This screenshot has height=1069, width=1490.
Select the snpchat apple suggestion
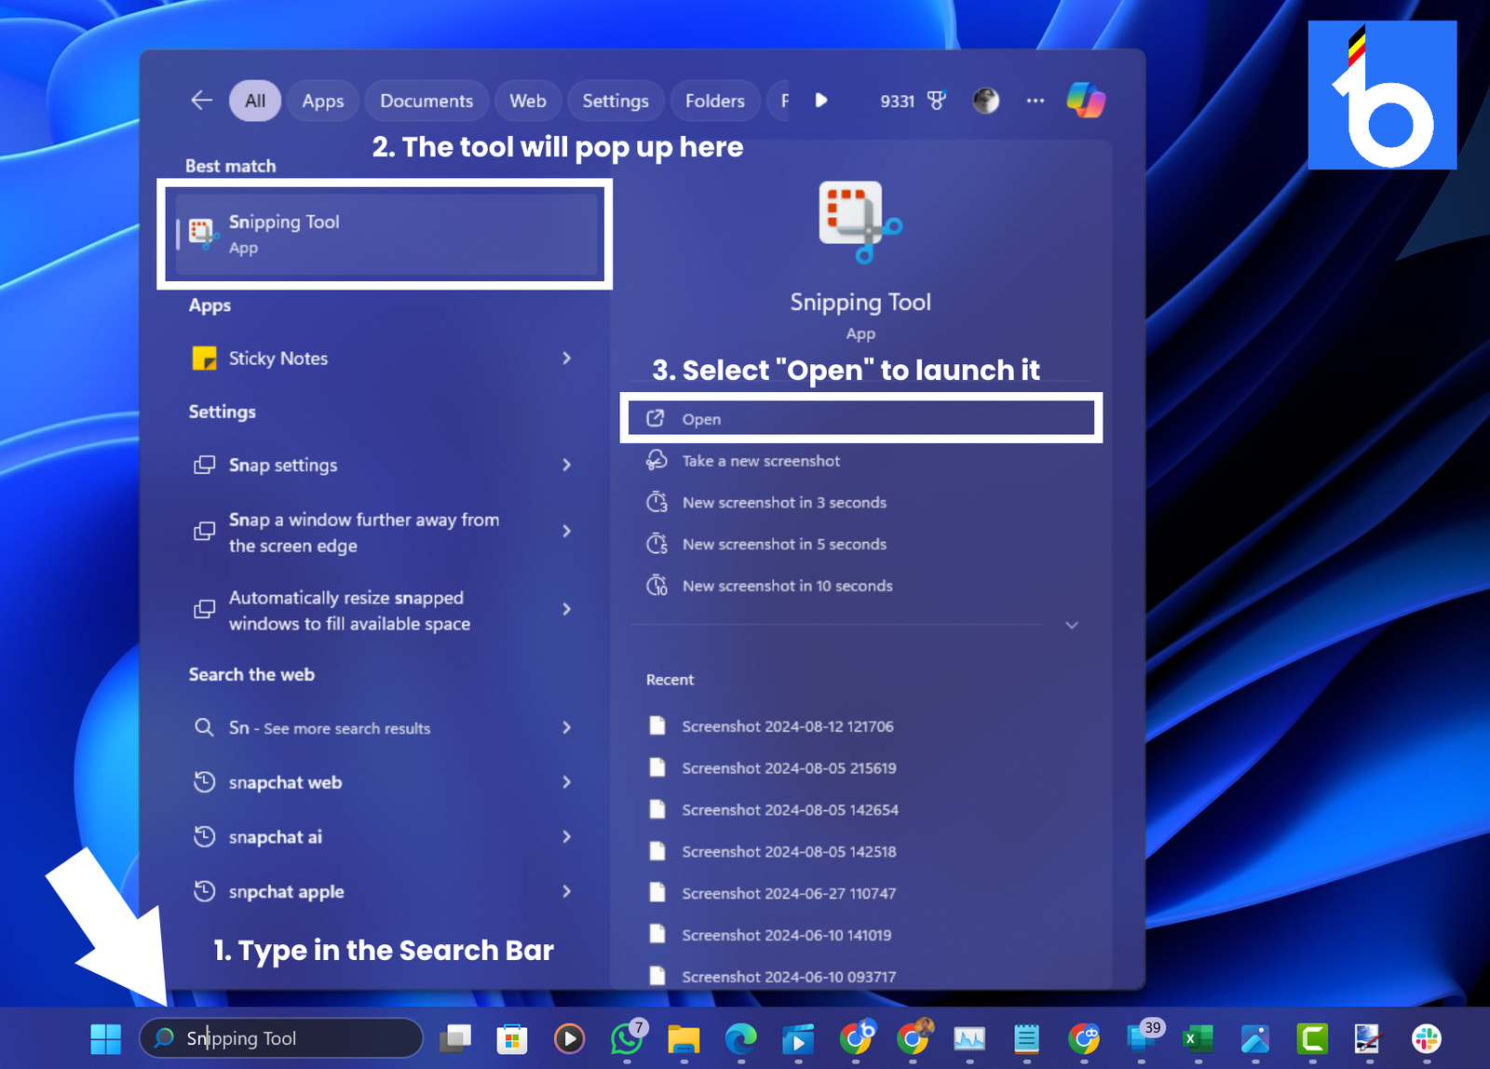point(287,892)
